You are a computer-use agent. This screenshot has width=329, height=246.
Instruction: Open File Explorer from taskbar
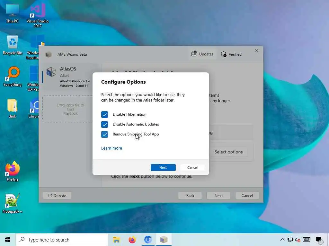point(116,240)
